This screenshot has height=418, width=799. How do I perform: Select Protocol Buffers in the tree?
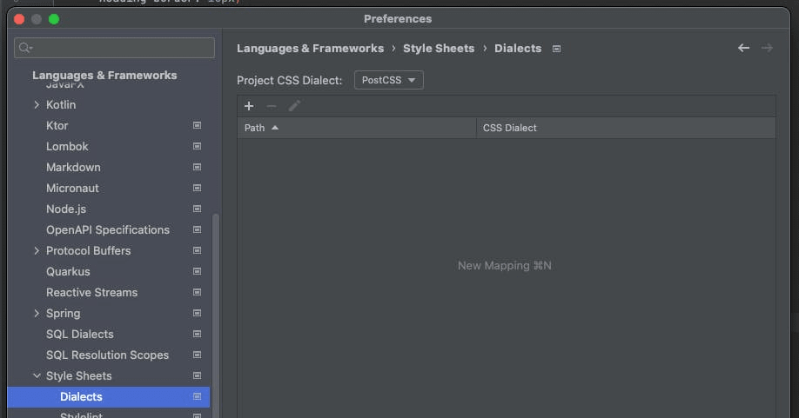tap(88, 250)
